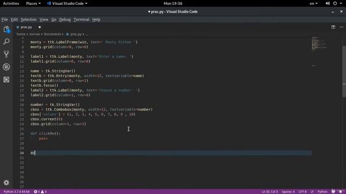Open the Source Control view
This screenshot has width=346, height=194.
coord(6,54)
